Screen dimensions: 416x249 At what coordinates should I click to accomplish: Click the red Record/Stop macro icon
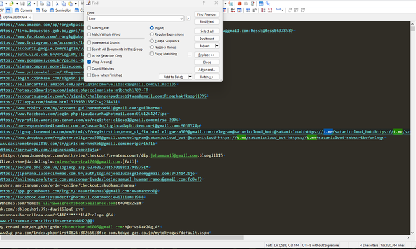[x=240, y=3]
